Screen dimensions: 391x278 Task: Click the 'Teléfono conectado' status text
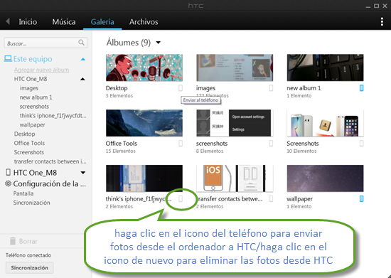tap(28, 255)
